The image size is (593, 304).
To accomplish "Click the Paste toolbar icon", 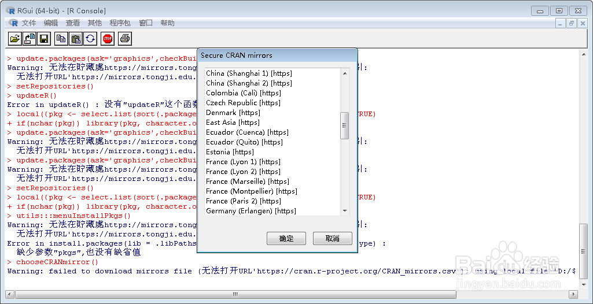I will pyautogui.click(x=76, y=38).
